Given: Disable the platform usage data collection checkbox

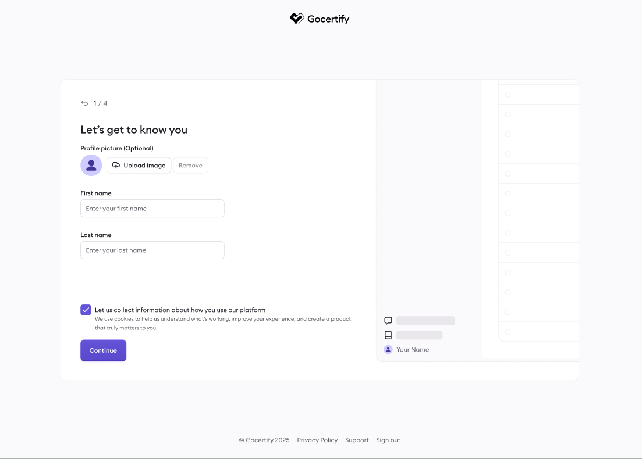Looking at the screenshot, I should tap(86, 310).
